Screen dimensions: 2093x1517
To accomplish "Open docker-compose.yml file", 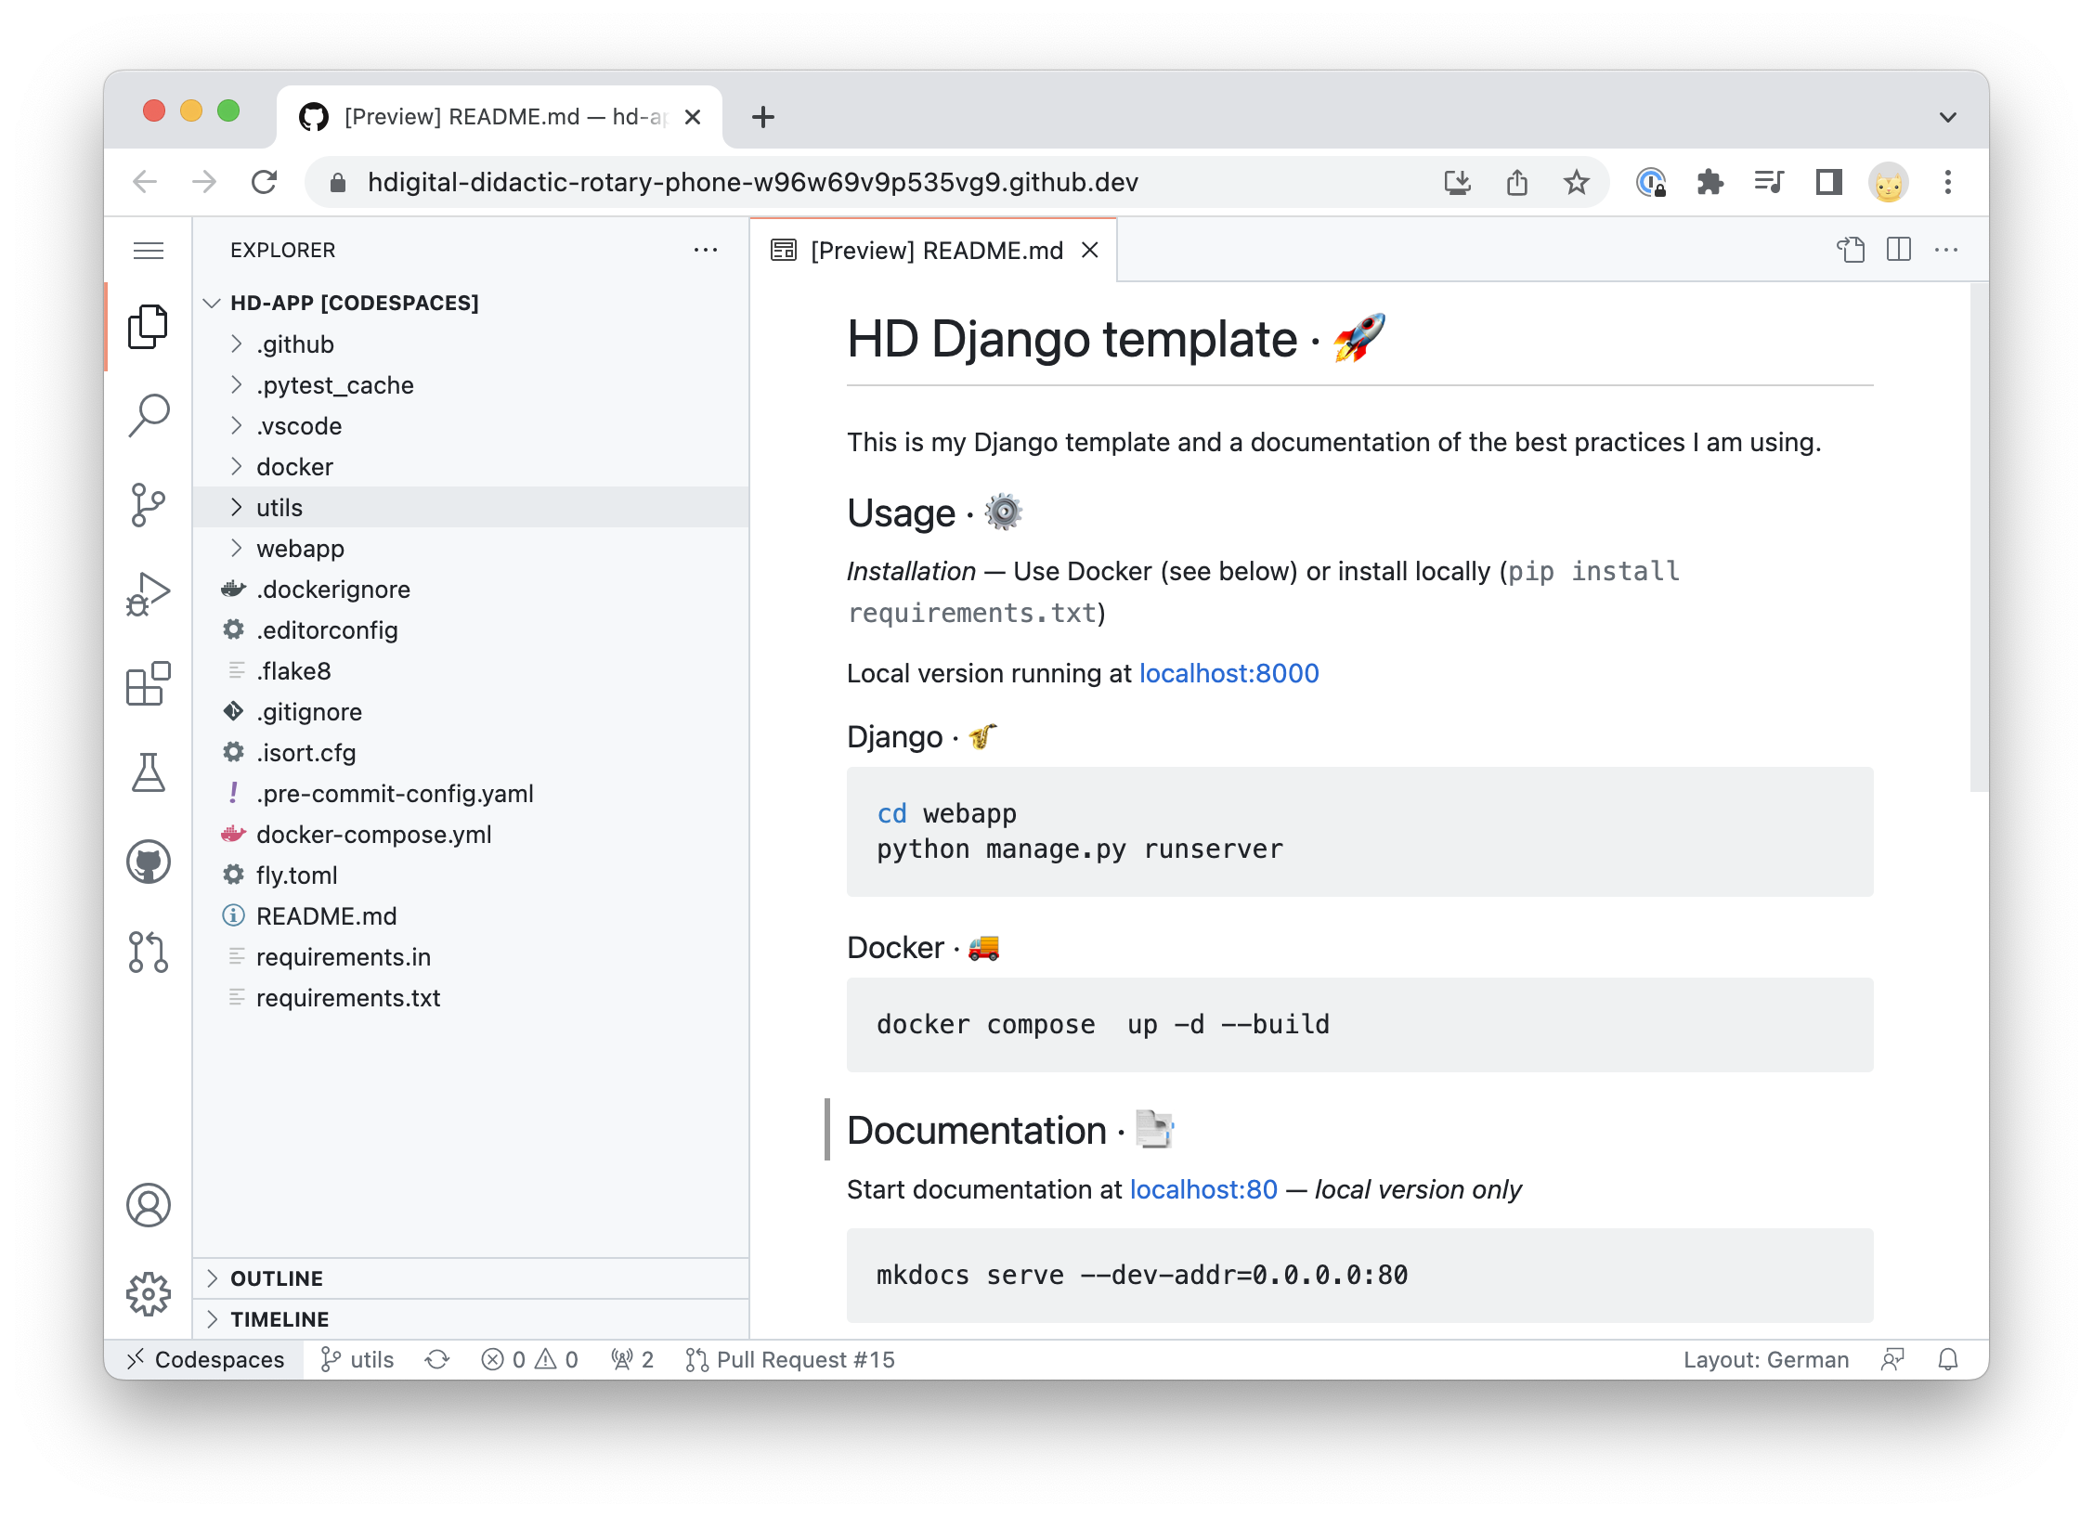I will tap(471, 835).
